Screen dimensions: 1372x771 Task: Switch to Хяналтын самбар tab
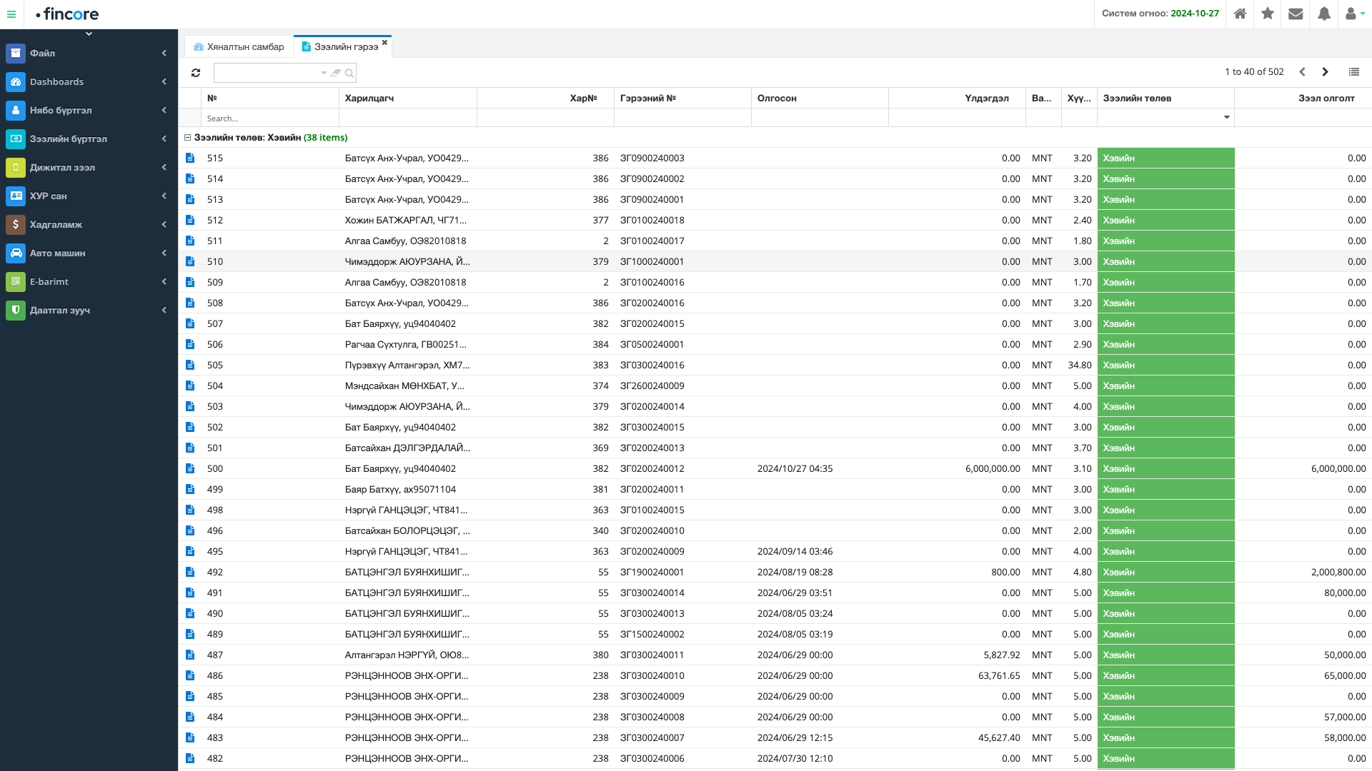click(x=239, y=46)
